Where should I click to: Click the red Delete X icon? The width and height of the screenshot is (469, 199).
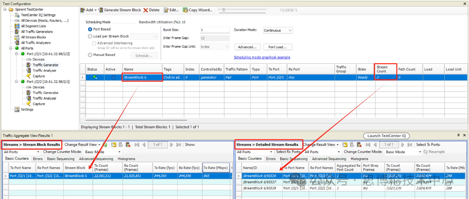[146, 10]
